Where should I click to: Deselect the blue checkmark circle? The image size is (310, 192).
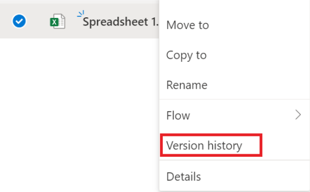coord(19,21)
